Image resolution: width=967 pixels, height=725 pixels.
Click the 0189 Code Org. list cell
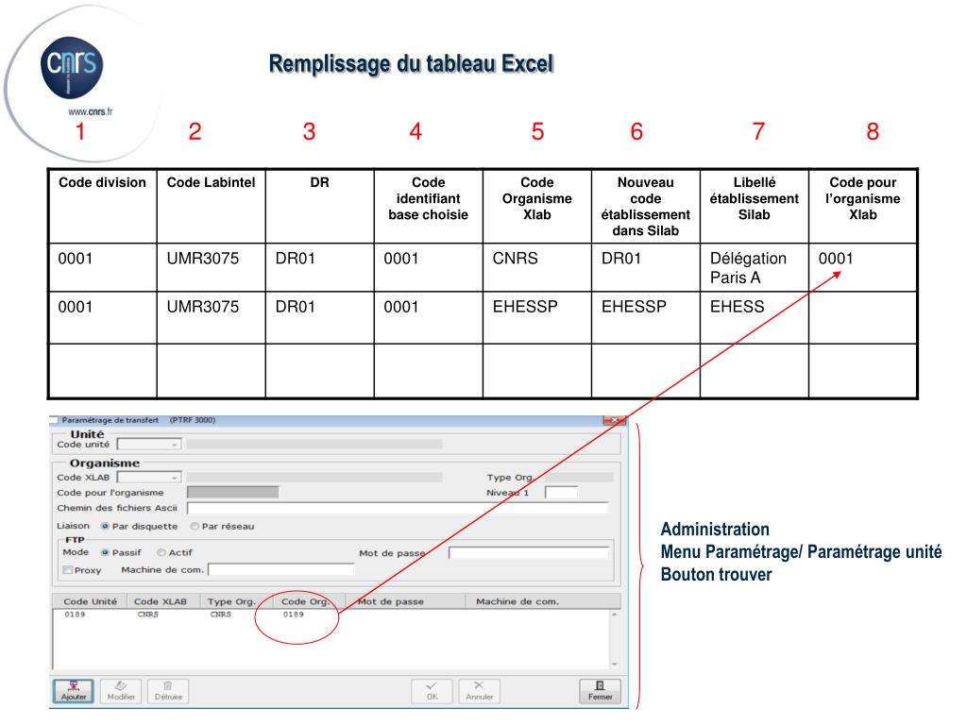[x=294, y=615]
